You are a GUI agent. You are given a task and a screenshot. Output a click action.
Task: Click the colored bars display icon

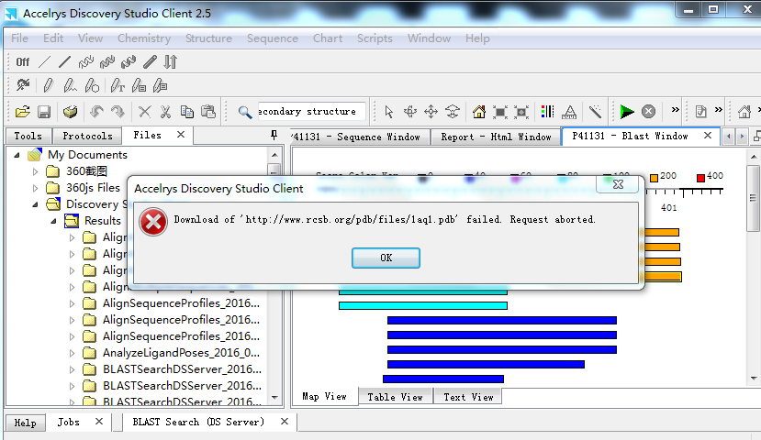click(547, 112)
